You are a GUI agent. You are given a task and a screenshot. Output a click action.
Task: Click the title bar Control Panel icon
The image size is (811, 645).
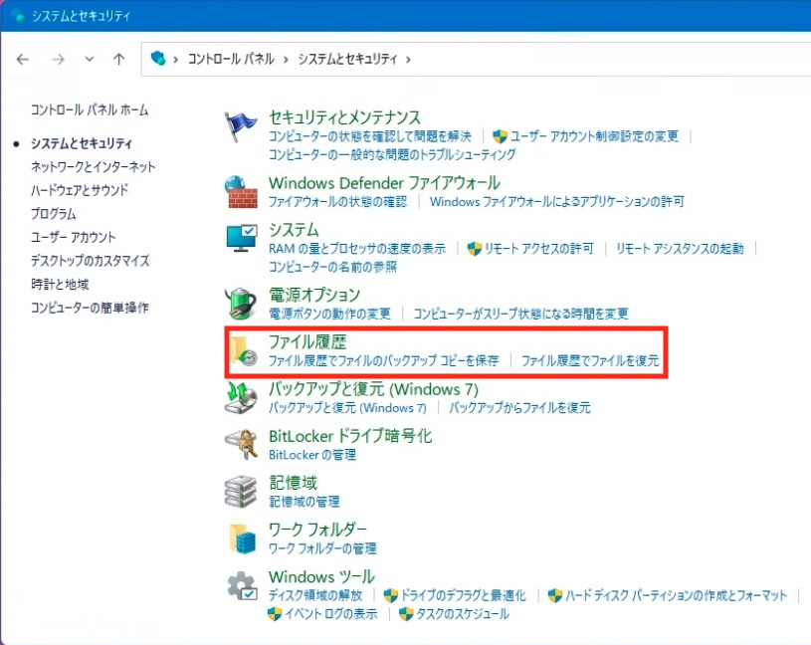pos(18,16)
